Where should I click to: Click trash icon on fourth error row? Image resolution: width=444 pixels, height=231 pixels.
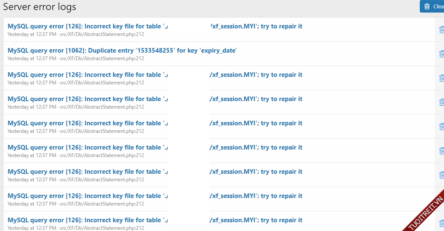point(441,102)
